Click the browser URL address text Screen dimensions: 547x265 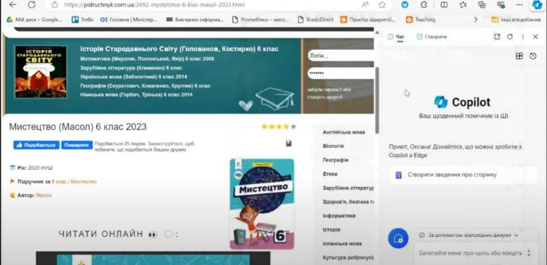point(155,5)
